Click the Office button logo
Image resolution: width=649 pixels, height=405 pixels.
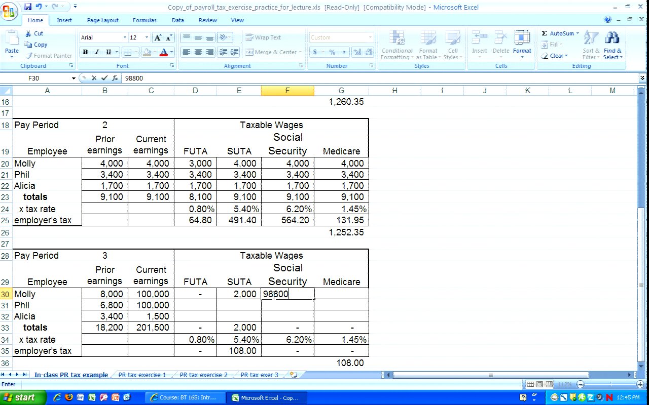click(x=9, y=10)
